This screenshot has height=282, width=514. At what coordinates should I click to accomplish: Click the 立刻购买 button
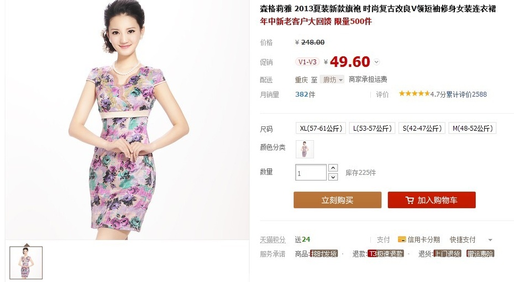(x=337, y=200)
